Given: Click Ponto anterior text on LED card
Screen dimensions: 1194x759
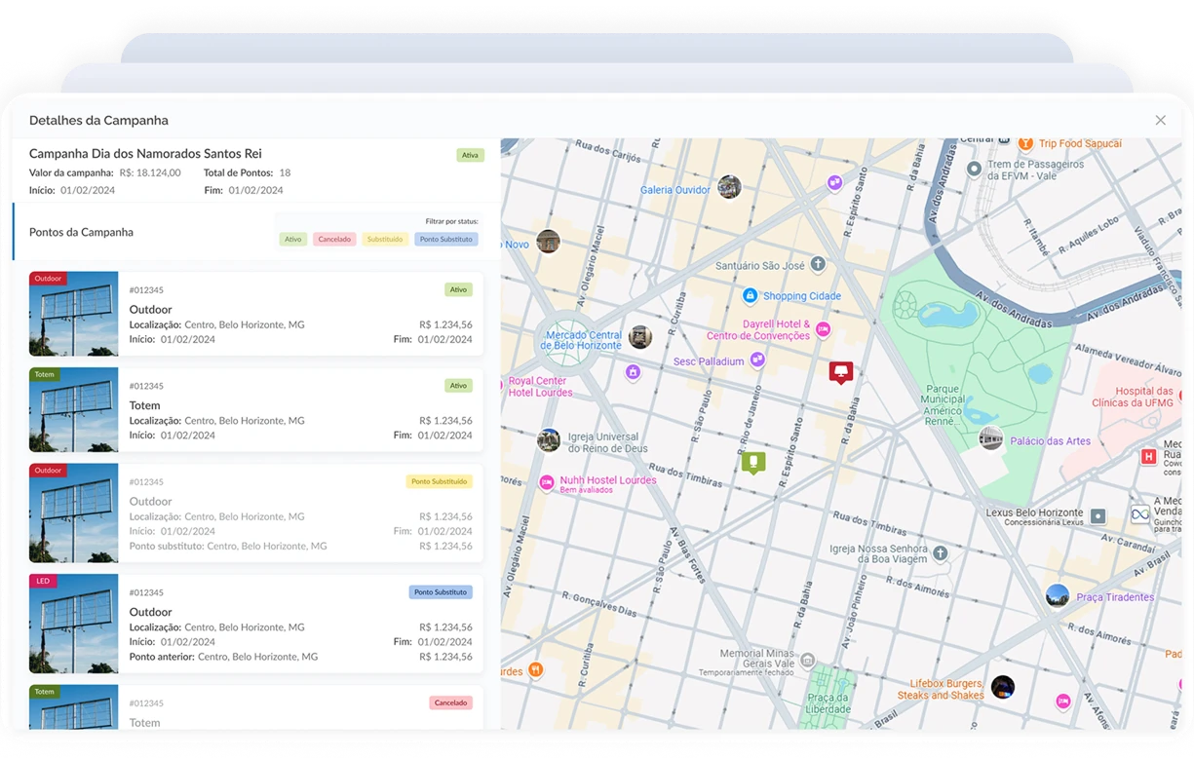Looking at the screenshot, I should 223,657.
